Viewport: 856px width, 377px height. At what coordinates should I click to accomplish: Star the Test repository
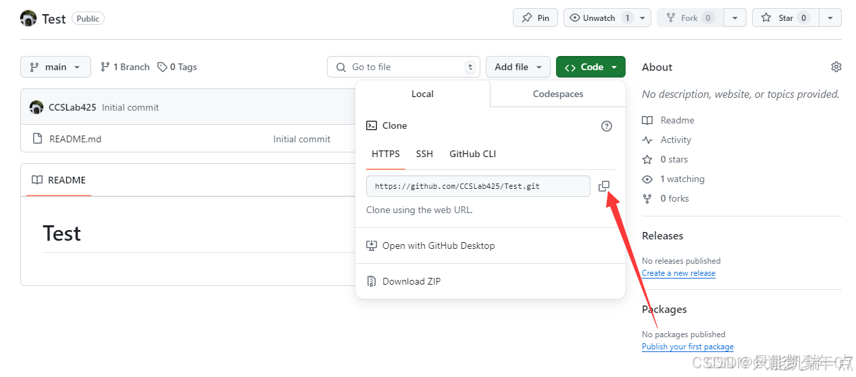(x=785, y=18)
